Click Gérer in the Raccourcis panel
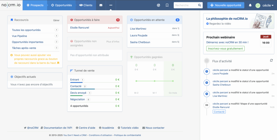This screenshot has height=140, width=277. pos(56,20)
